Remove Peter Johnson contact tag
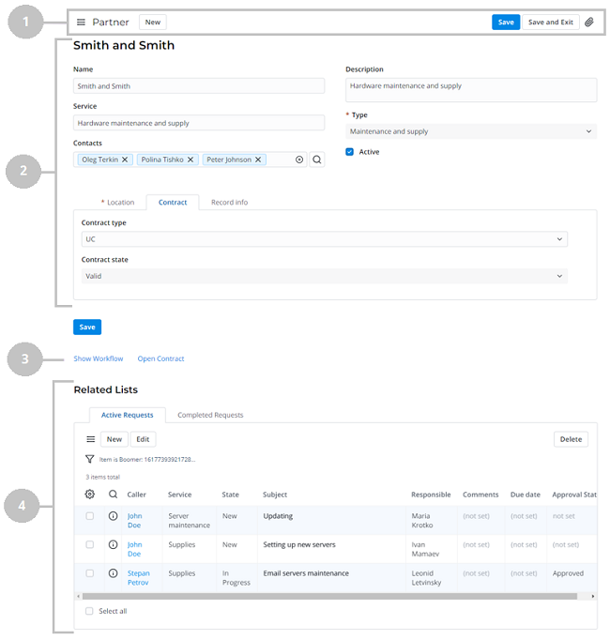This screenshot has height=640, width=610. [x=258, y=160]
